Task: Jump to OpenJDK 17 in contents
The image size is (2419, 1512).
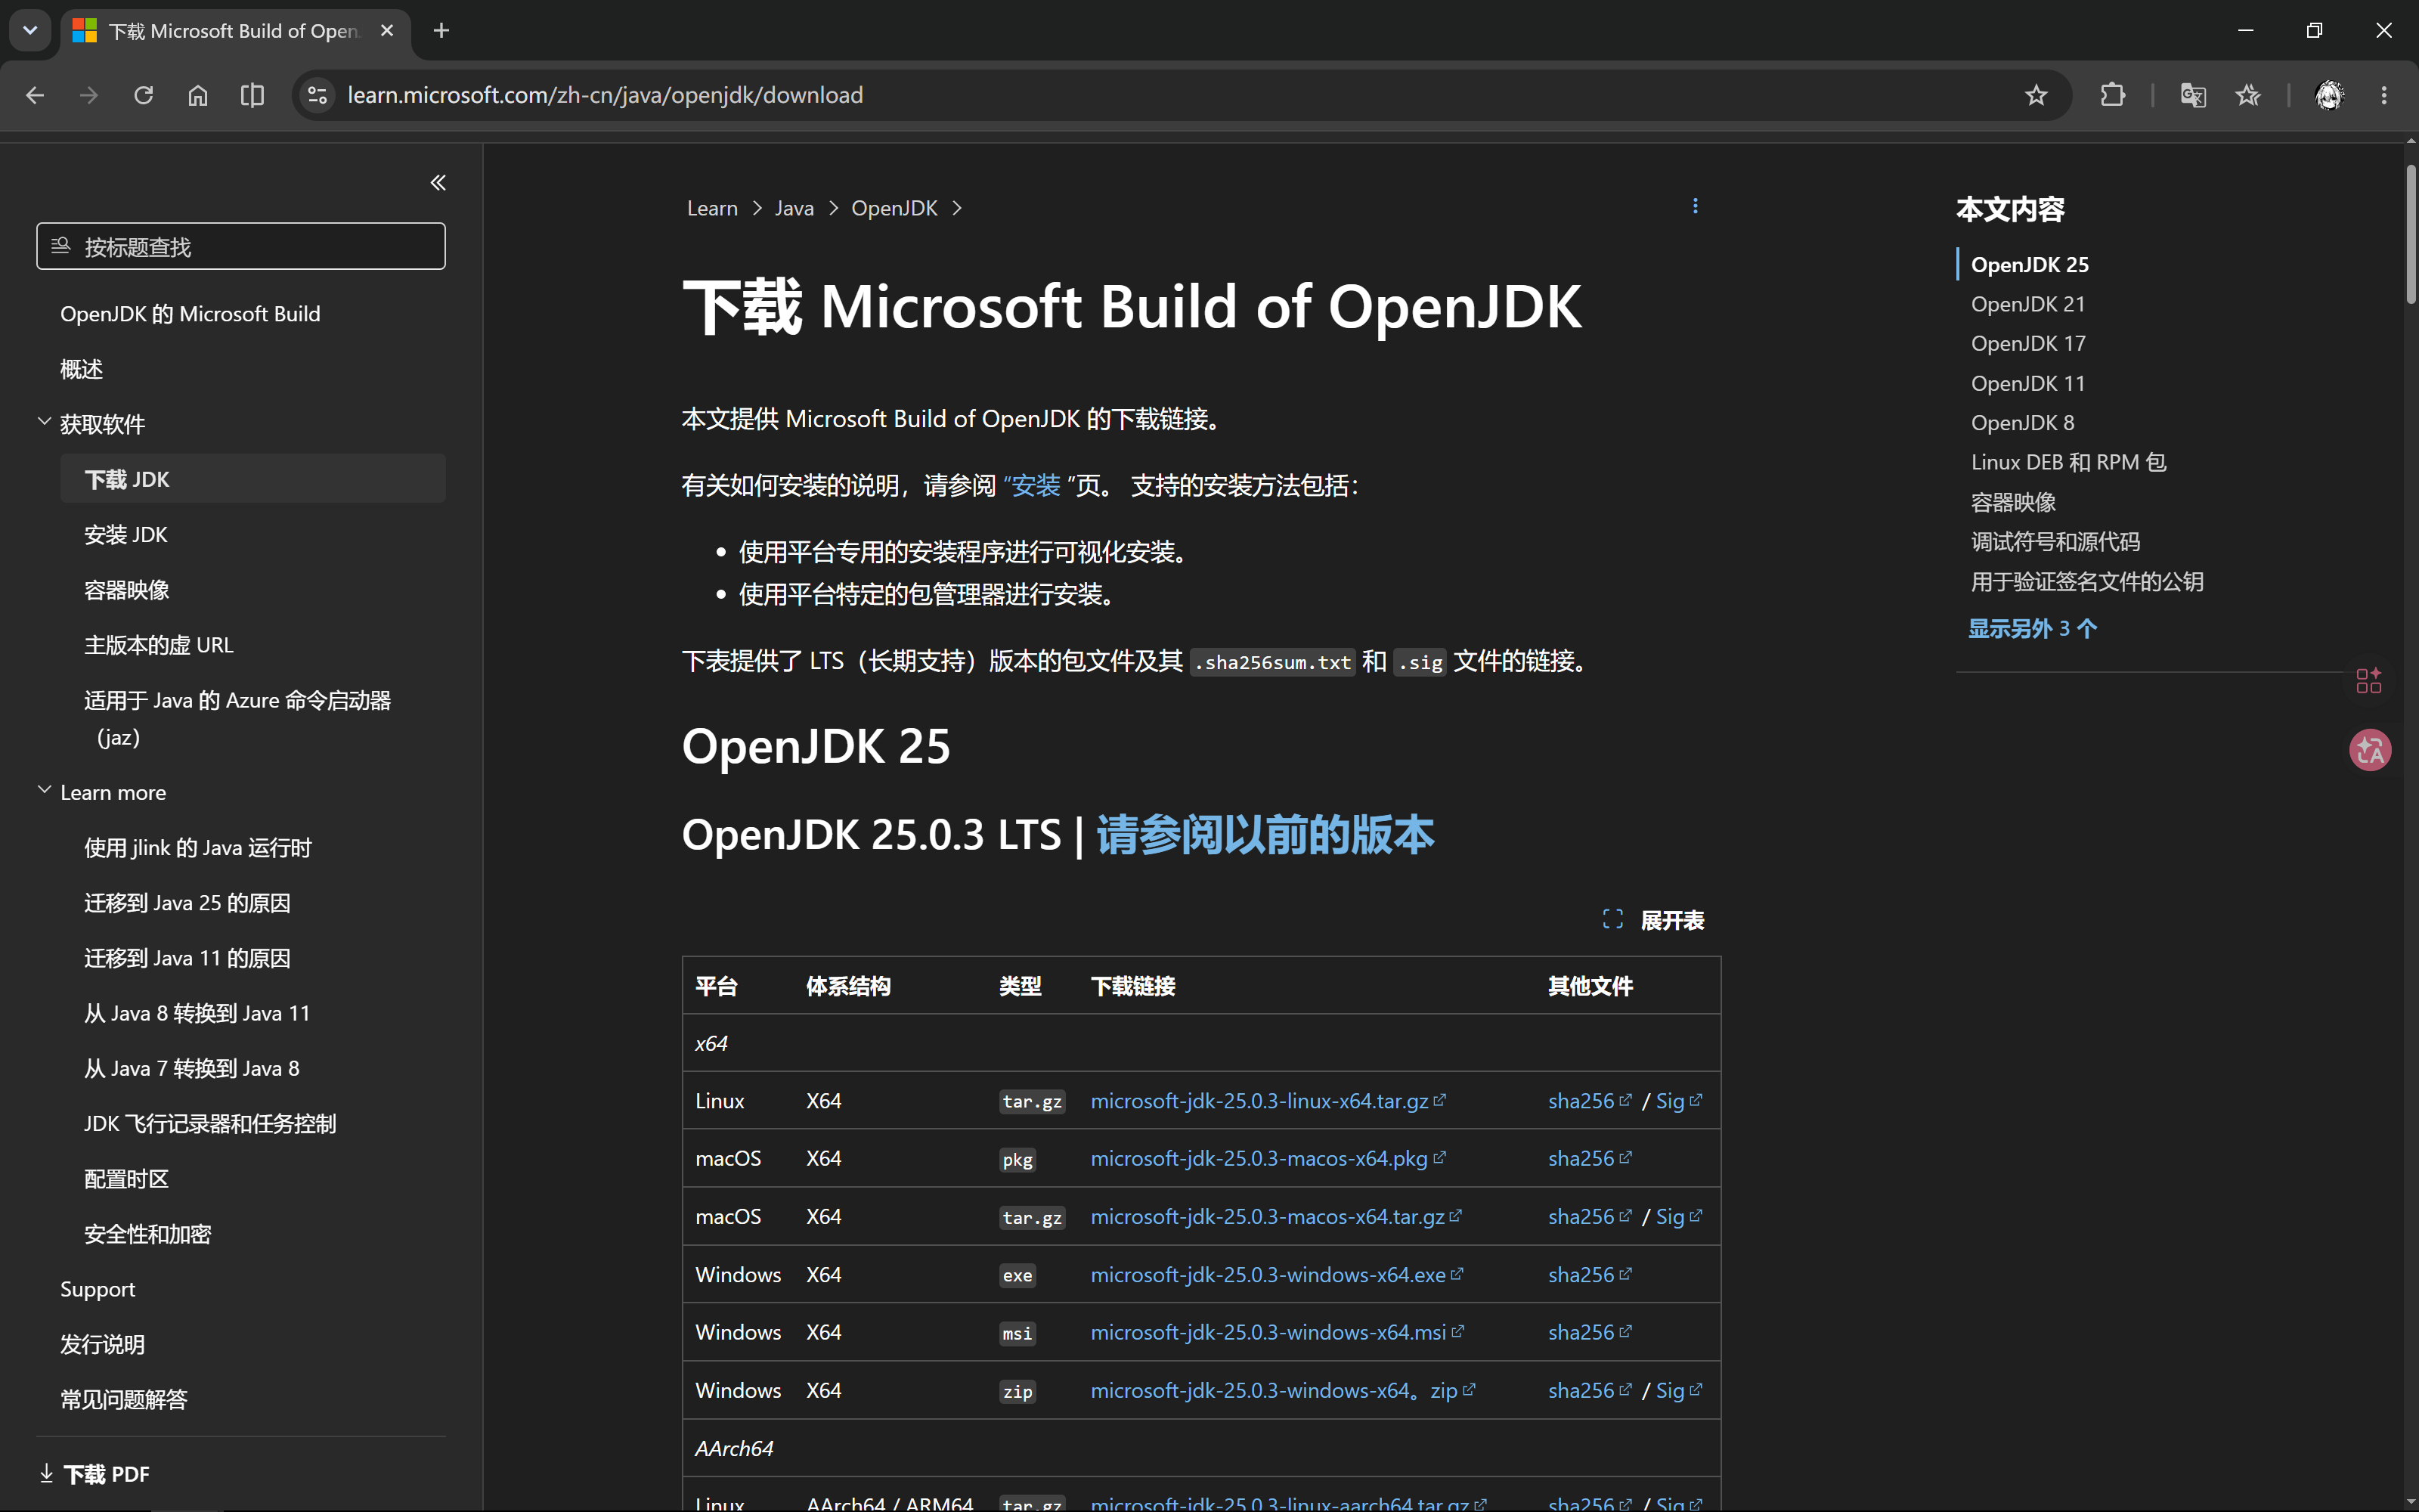Action: [x=2028, y=343]
